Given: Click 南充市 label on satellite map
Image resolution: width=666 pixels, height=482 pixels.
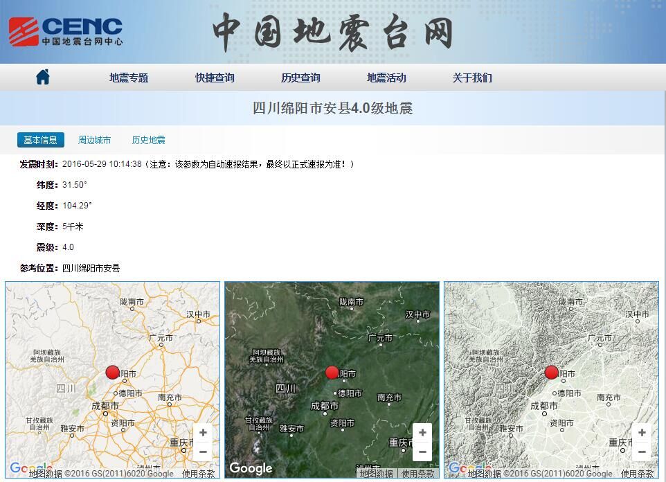Looking at the screenshot, I should 389,398.
